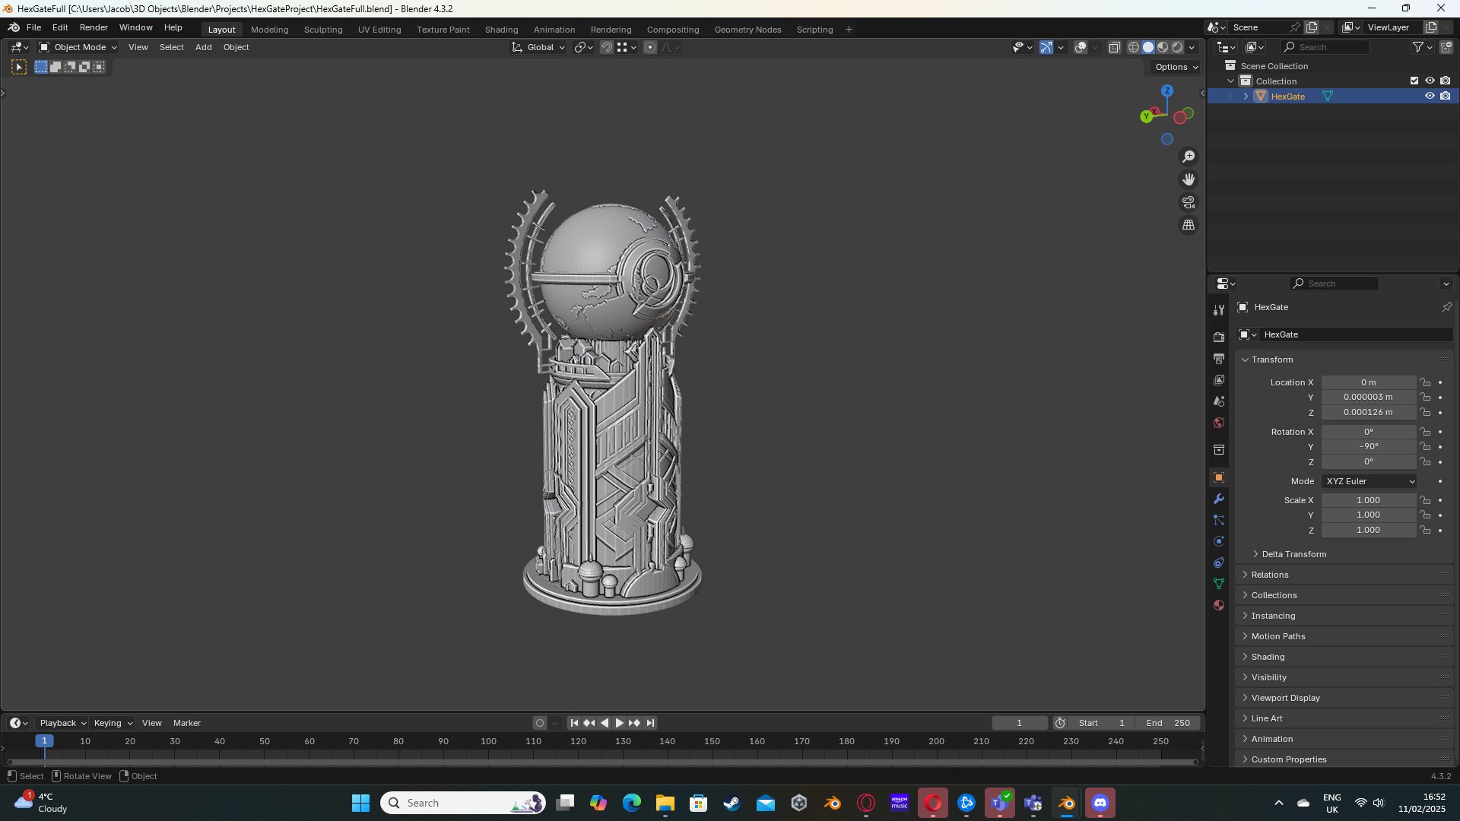
Task: Open the Object Mode dropdown
Action: click(x=78, y=47)
